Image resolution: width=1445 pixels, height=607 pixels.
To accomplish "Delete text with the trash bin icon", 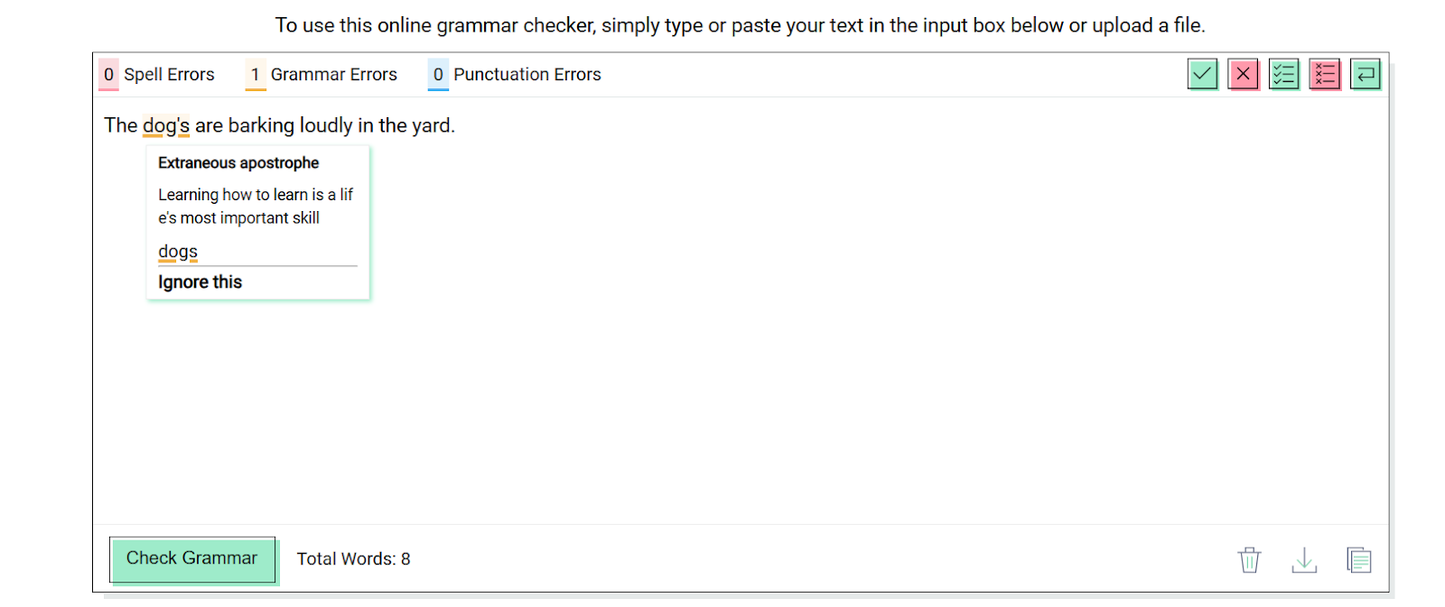I will 1249,559.
